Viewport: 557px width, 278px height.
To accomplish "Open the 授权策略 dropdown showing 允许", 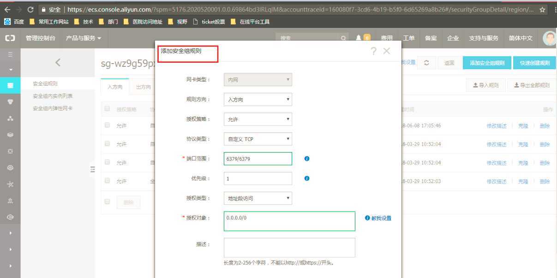I will tap(258, 119).
